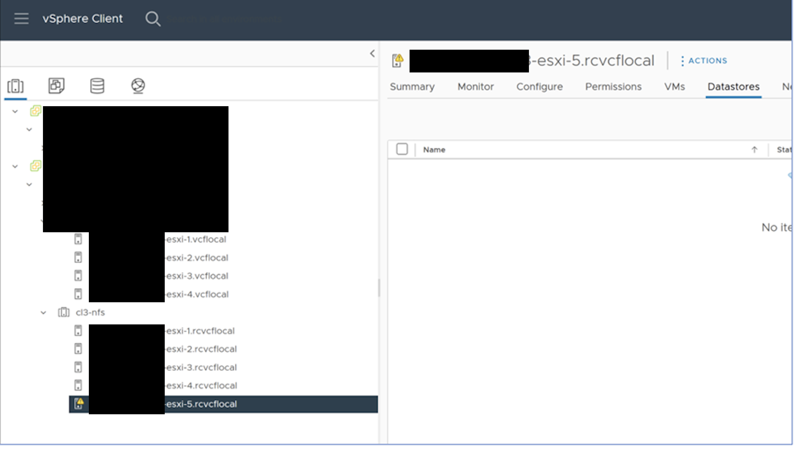Click warning host icon for esxi-5.rcvcflocal
The width and height of the screenshot is (796, 449).
(x=79, y=404)
